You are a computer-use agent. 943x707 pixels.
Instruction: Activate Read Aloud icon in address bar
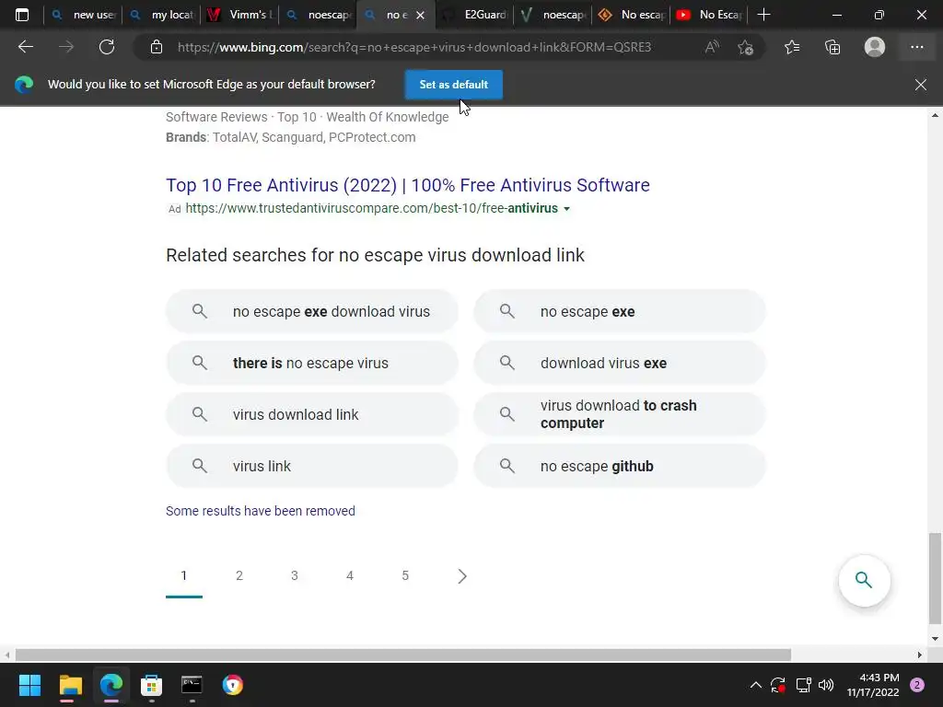tap(712, 47)
